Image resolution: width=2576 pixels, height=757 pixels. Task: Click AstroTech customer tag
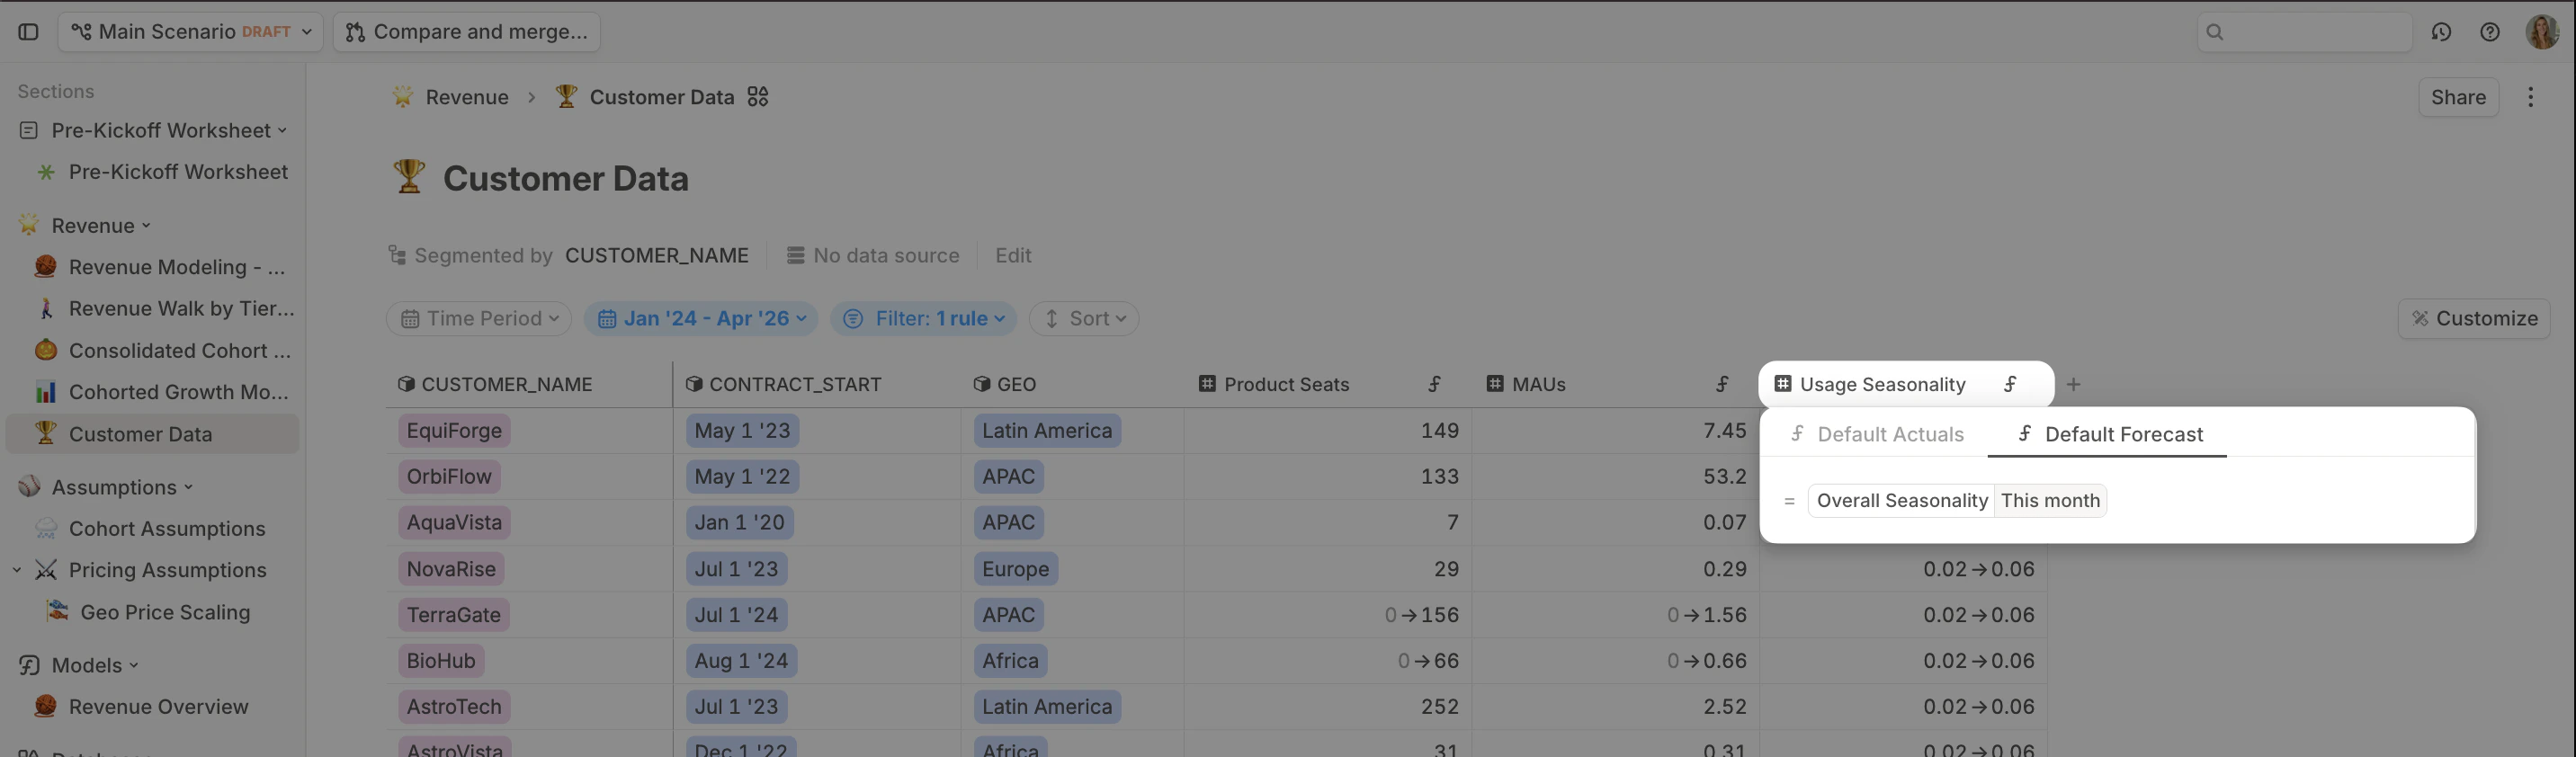454,707
